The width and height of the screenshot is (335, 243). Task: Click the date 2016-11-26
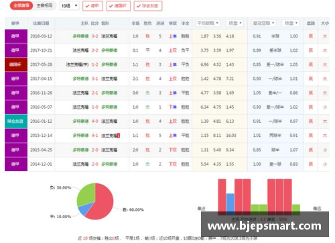[x=42, y=93]
